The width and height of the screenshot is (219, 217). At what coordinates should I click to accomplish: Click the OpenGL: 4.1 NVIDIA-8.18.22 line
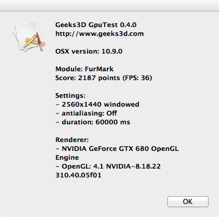(x=108, y=167)
